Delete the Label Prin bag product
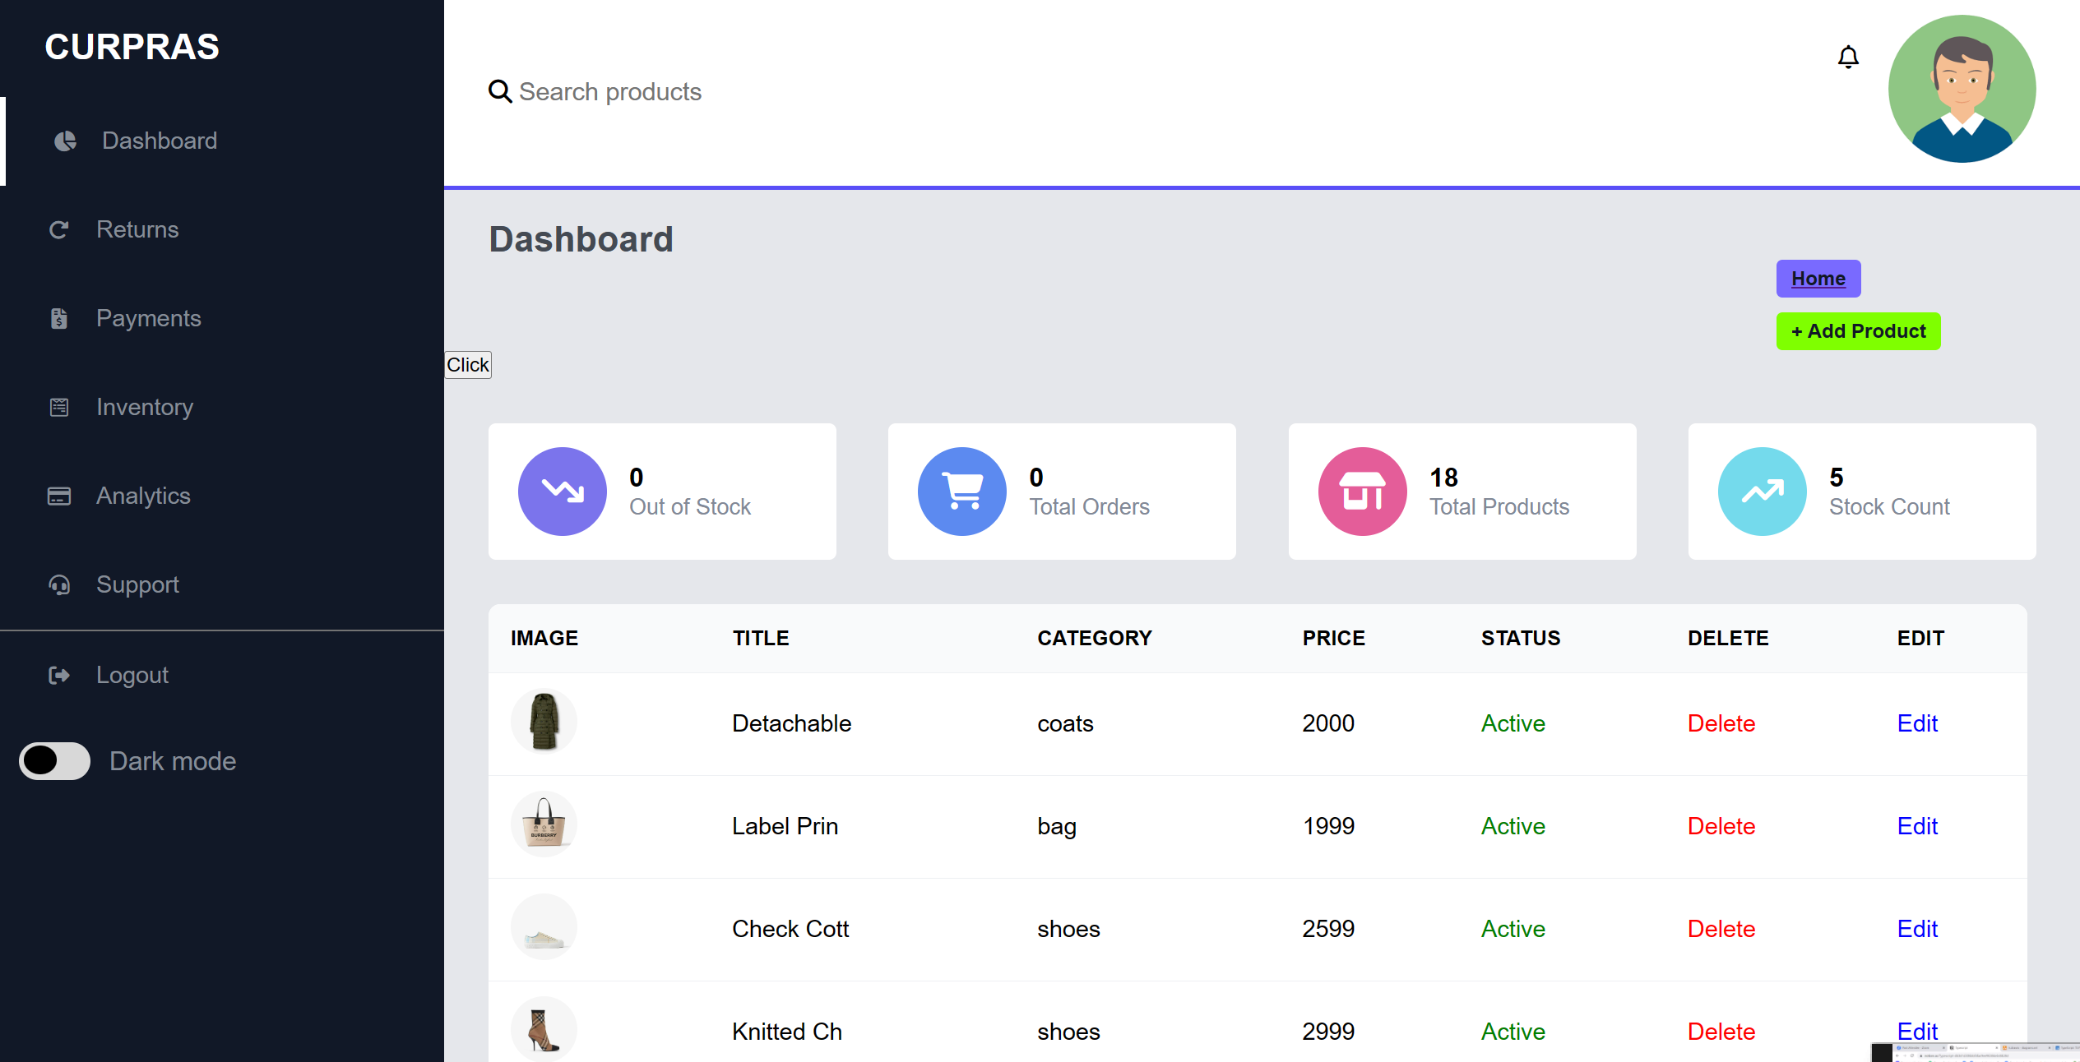The height and width of the screenshot is (1062, 2080). 1721,826
